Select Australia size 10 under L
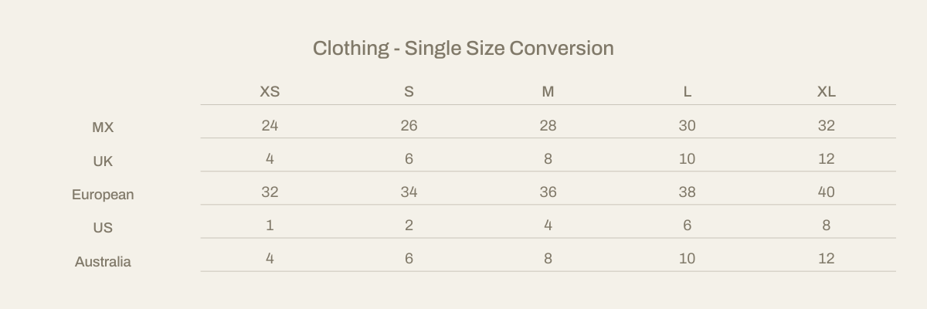Screen dimensions: 927x309 (x=687, y=258)
